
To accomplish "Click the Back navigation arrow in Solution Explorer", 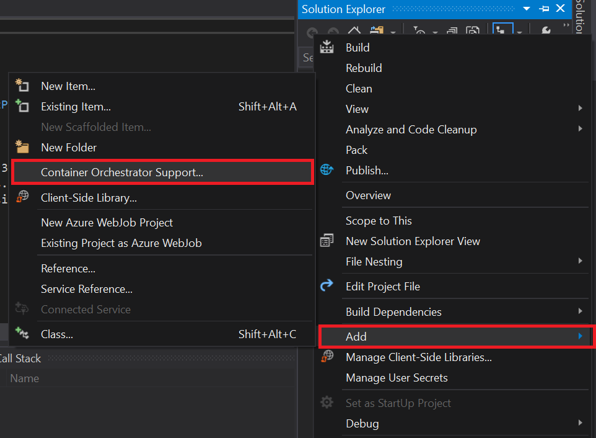I will pos(311,31).
